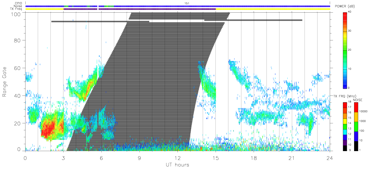Click the '40' tick on power colorbar
Image resolution: width=371 pixels, height=171 pixels.
point(350,12)
